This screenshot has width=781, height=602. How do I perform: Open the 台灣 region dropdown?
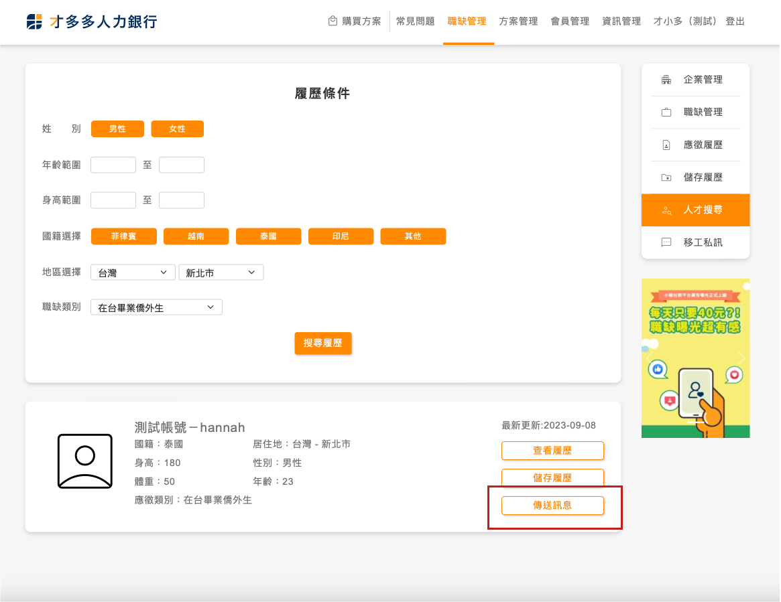(x=132, y=273)
